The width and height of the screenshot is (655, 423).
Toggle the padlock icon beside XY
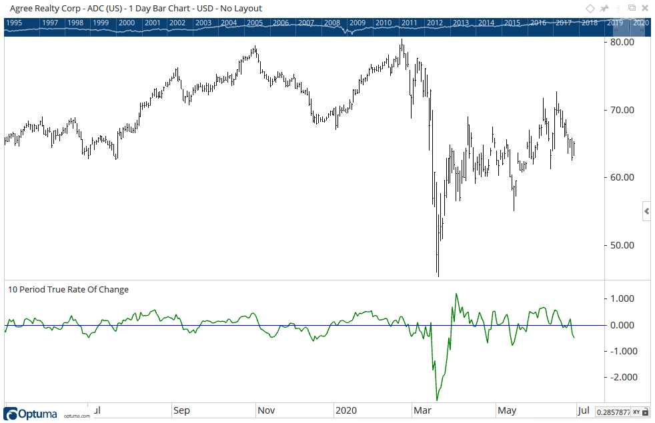[646, 412]
